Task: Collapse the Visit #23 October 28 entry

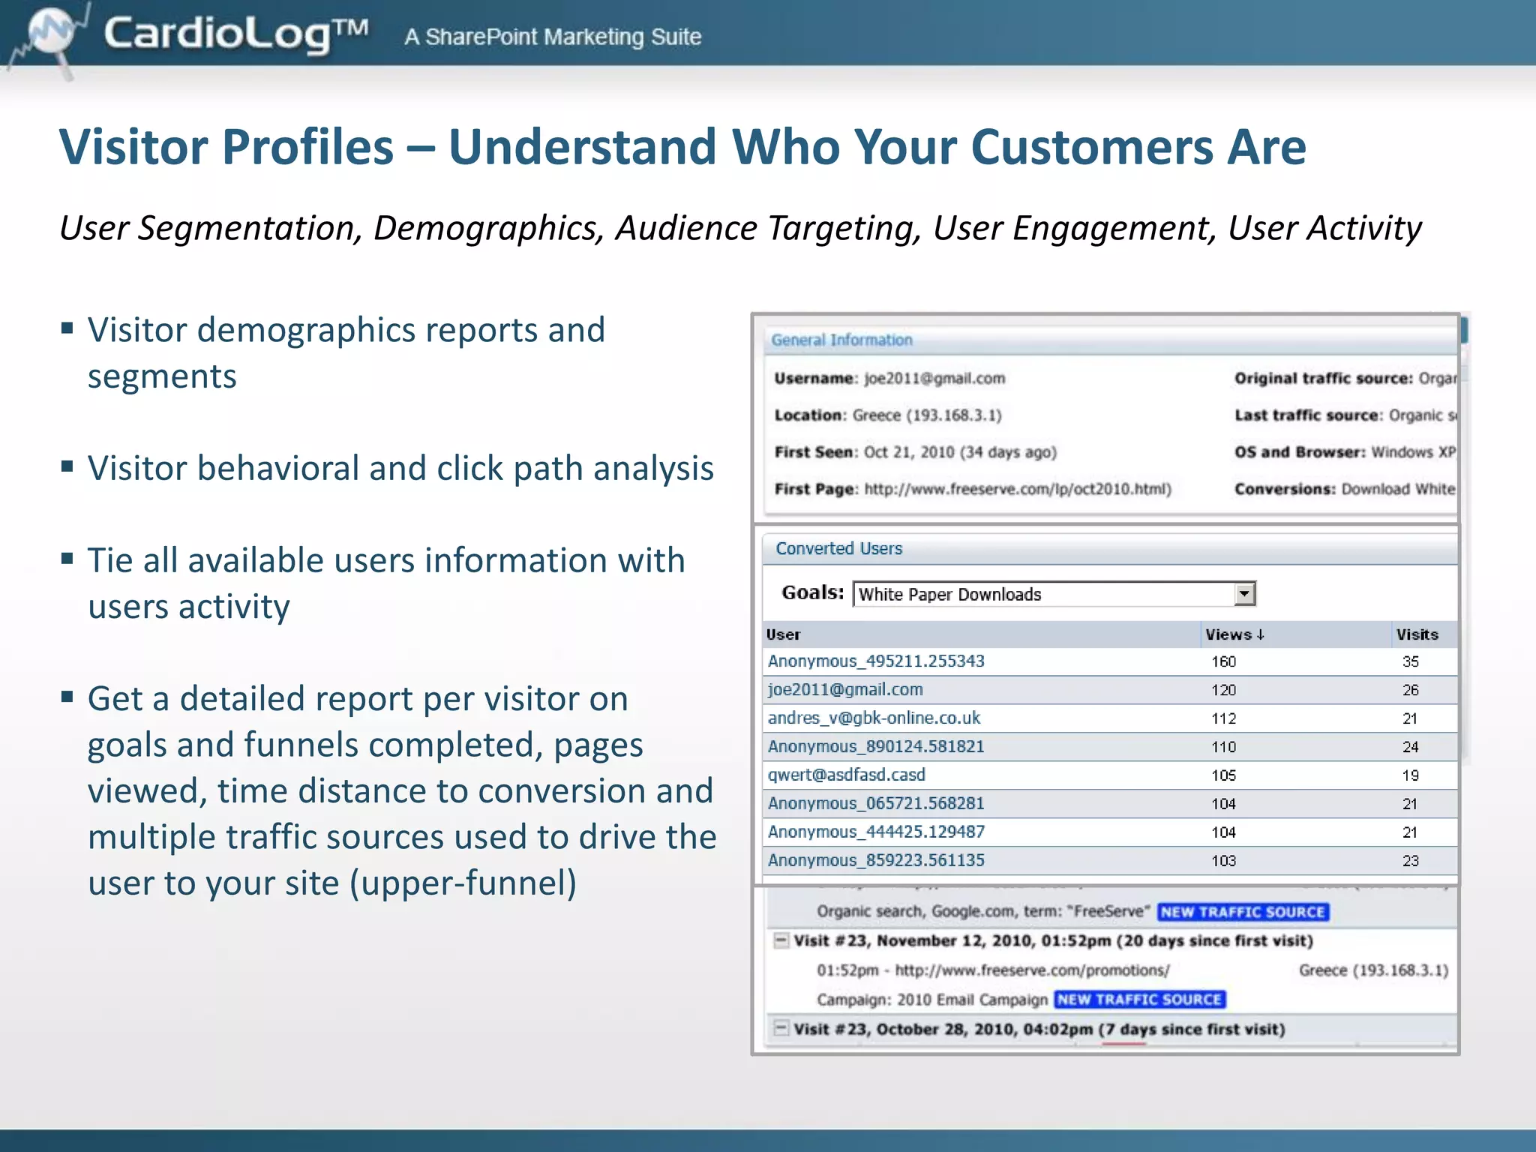Action: (781, 1027)
